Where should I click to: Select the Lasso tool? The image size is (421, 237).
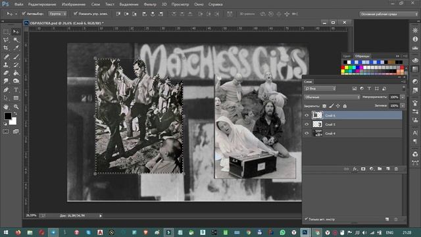(6, 40)
